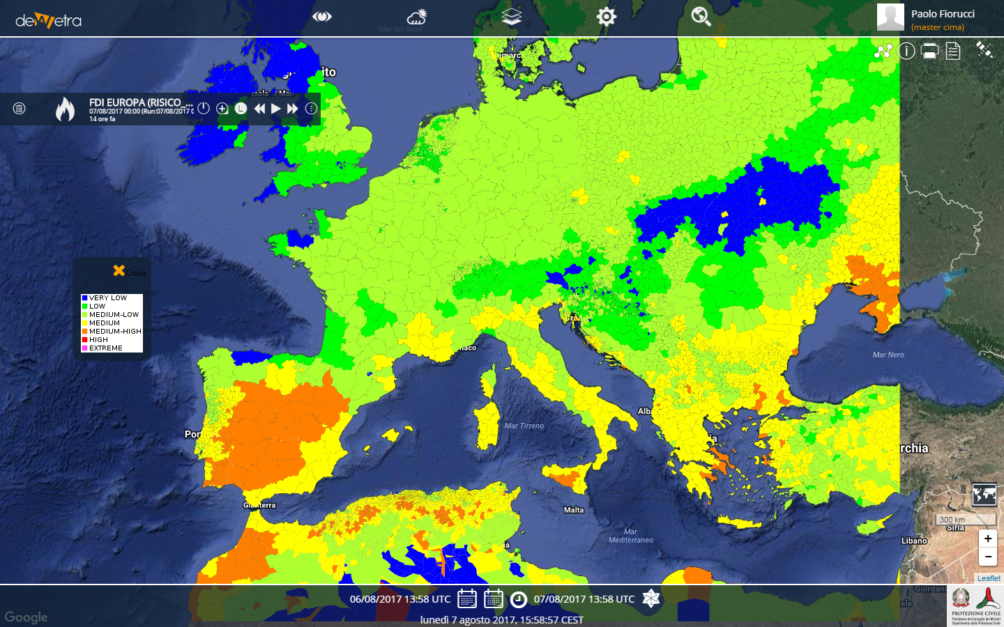
Task: Open the settings gear in top bar
Action: tap(607, 17)
